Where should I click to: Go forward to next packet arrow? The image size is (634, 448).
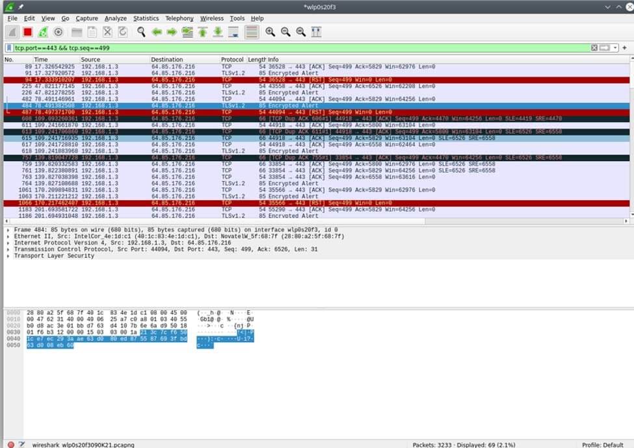pos(172,32)
